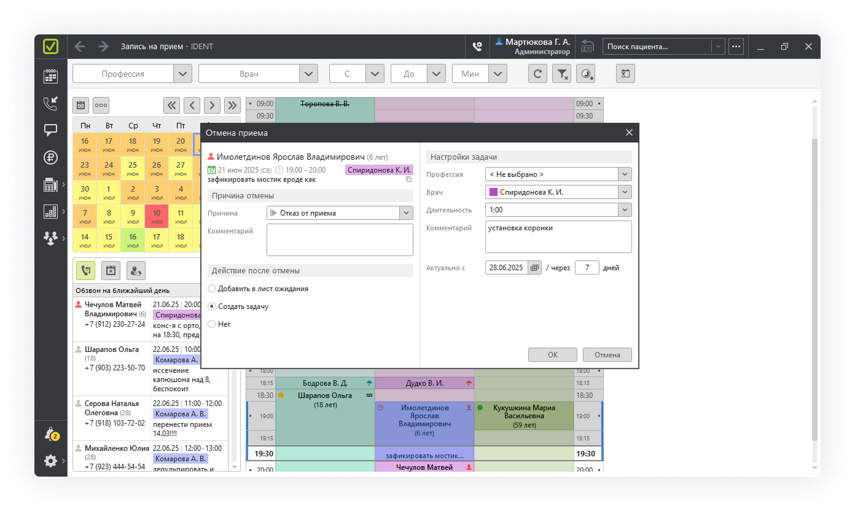Open the settings gear in sidebar
The height and width of the screenshot is (511, 855).
point(50,461)
